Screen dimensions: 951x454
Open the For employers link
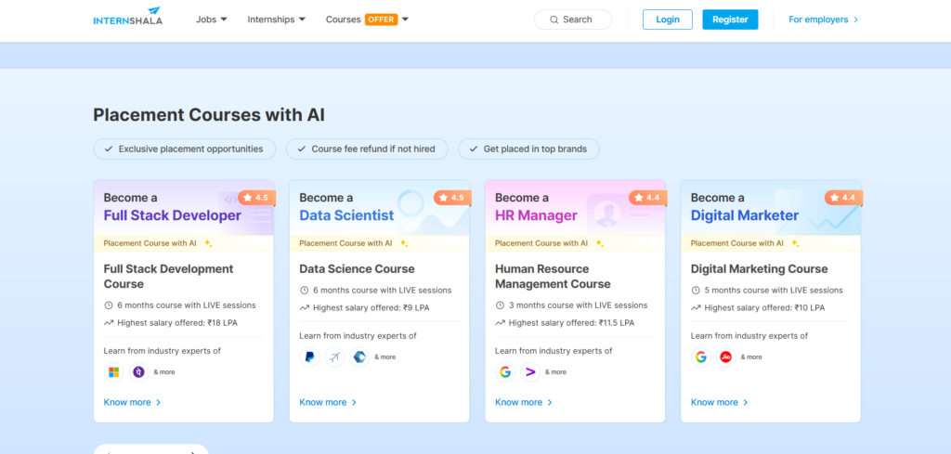point(823,19)
